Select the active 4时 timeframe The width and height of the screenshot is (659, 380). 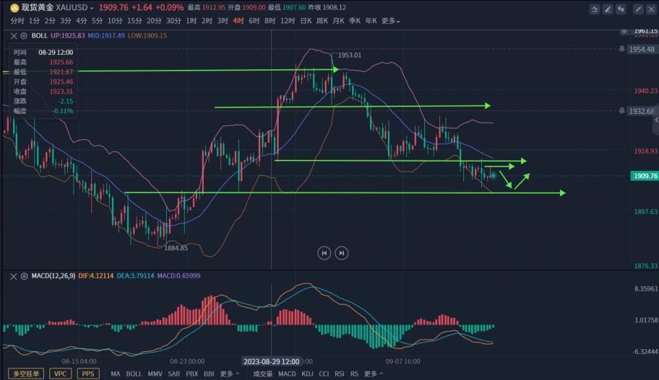(x=238, y=21)
